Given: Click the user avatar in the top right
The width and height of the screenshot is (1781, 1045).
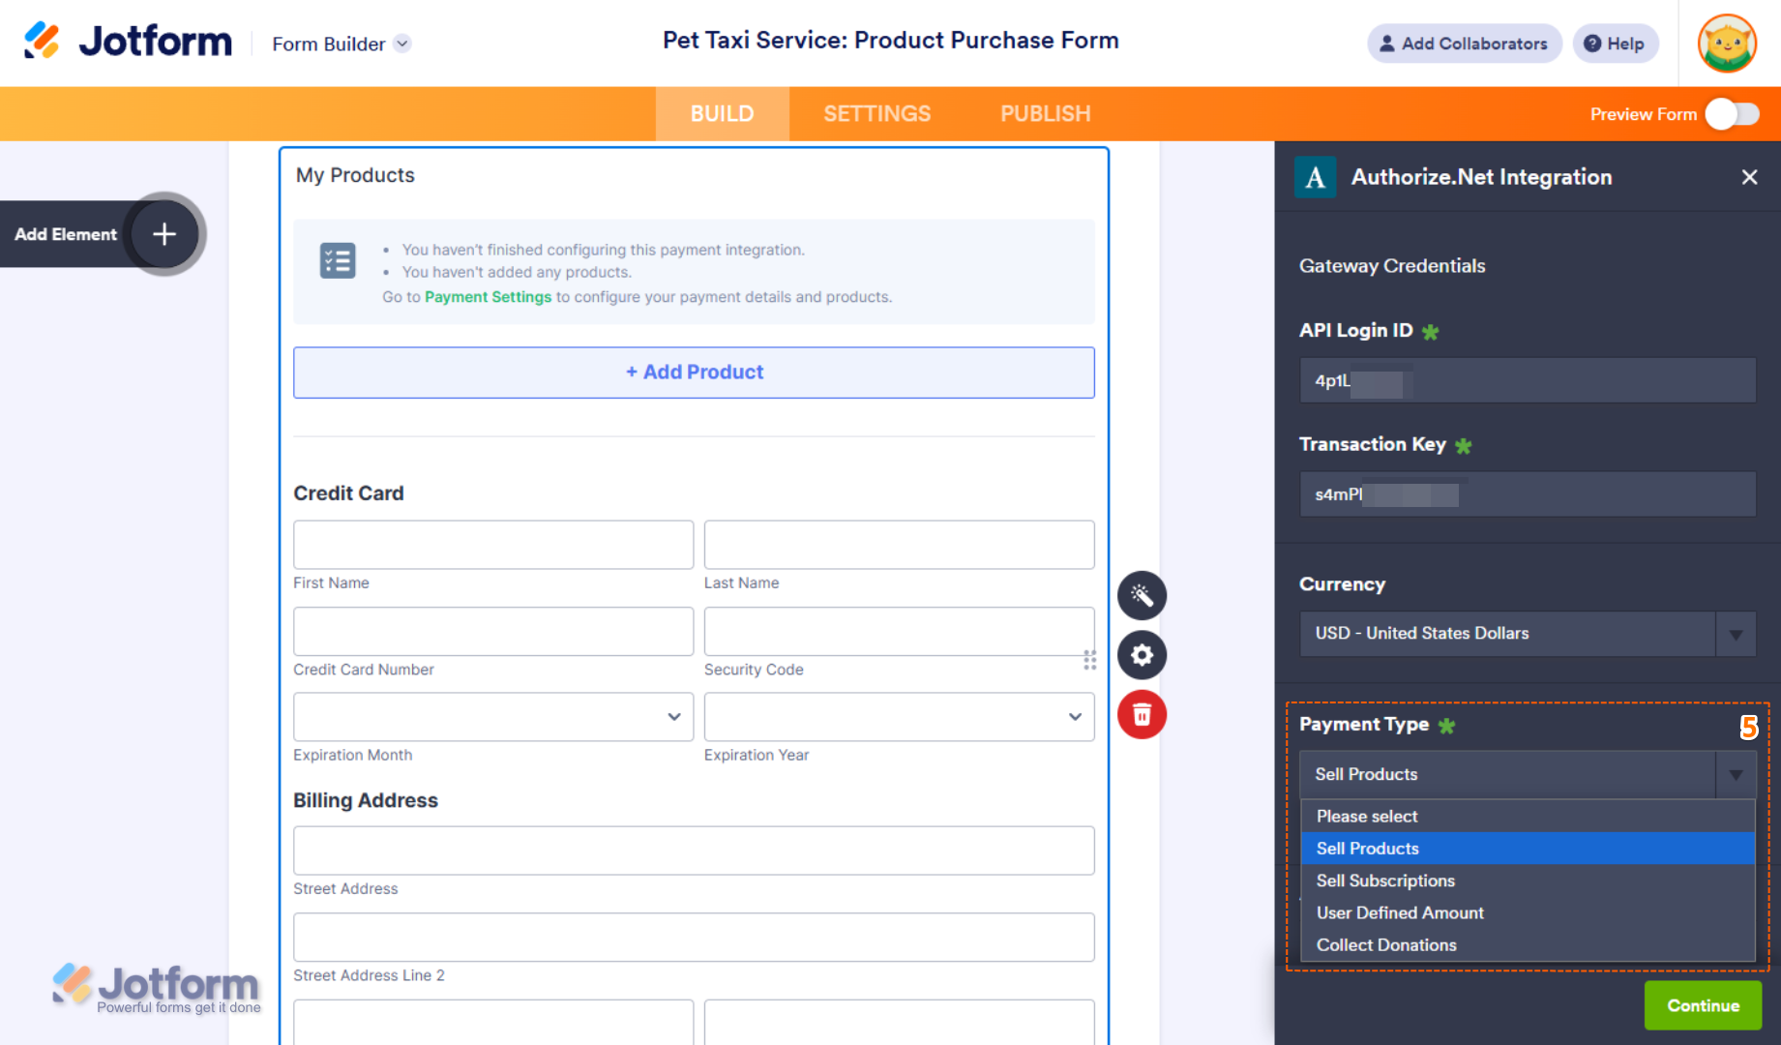Looking at the screenshot, I should [x=1728, y=43].
